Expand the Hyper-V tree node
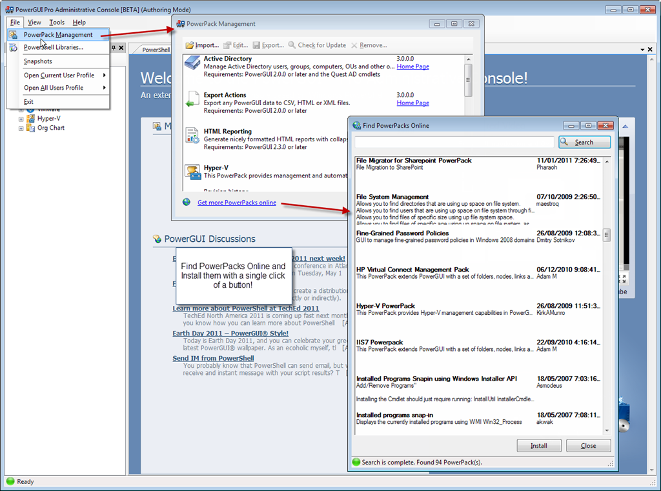Screen dimensions: 661x491 (21, 119)
